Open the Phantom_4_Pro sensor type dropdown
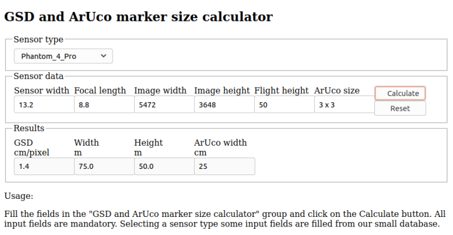Screen dimensions: 453x235 tap(63, 56)
